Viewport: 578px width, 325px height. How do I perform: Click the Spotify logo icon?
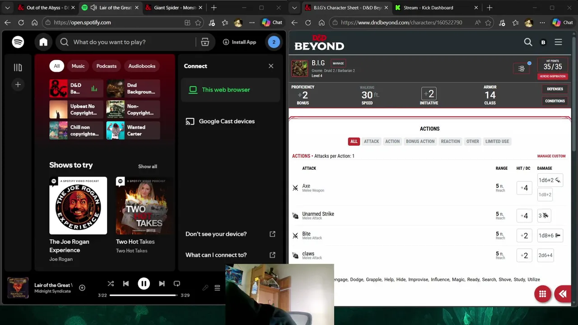(x=18, y=42)
